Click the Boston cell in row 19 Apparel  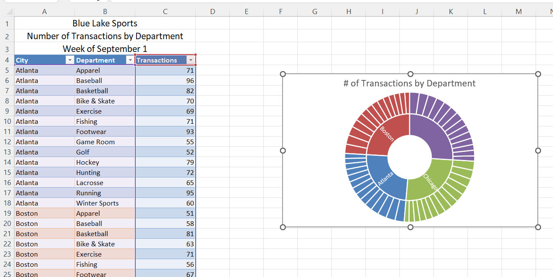coord(45,214)
